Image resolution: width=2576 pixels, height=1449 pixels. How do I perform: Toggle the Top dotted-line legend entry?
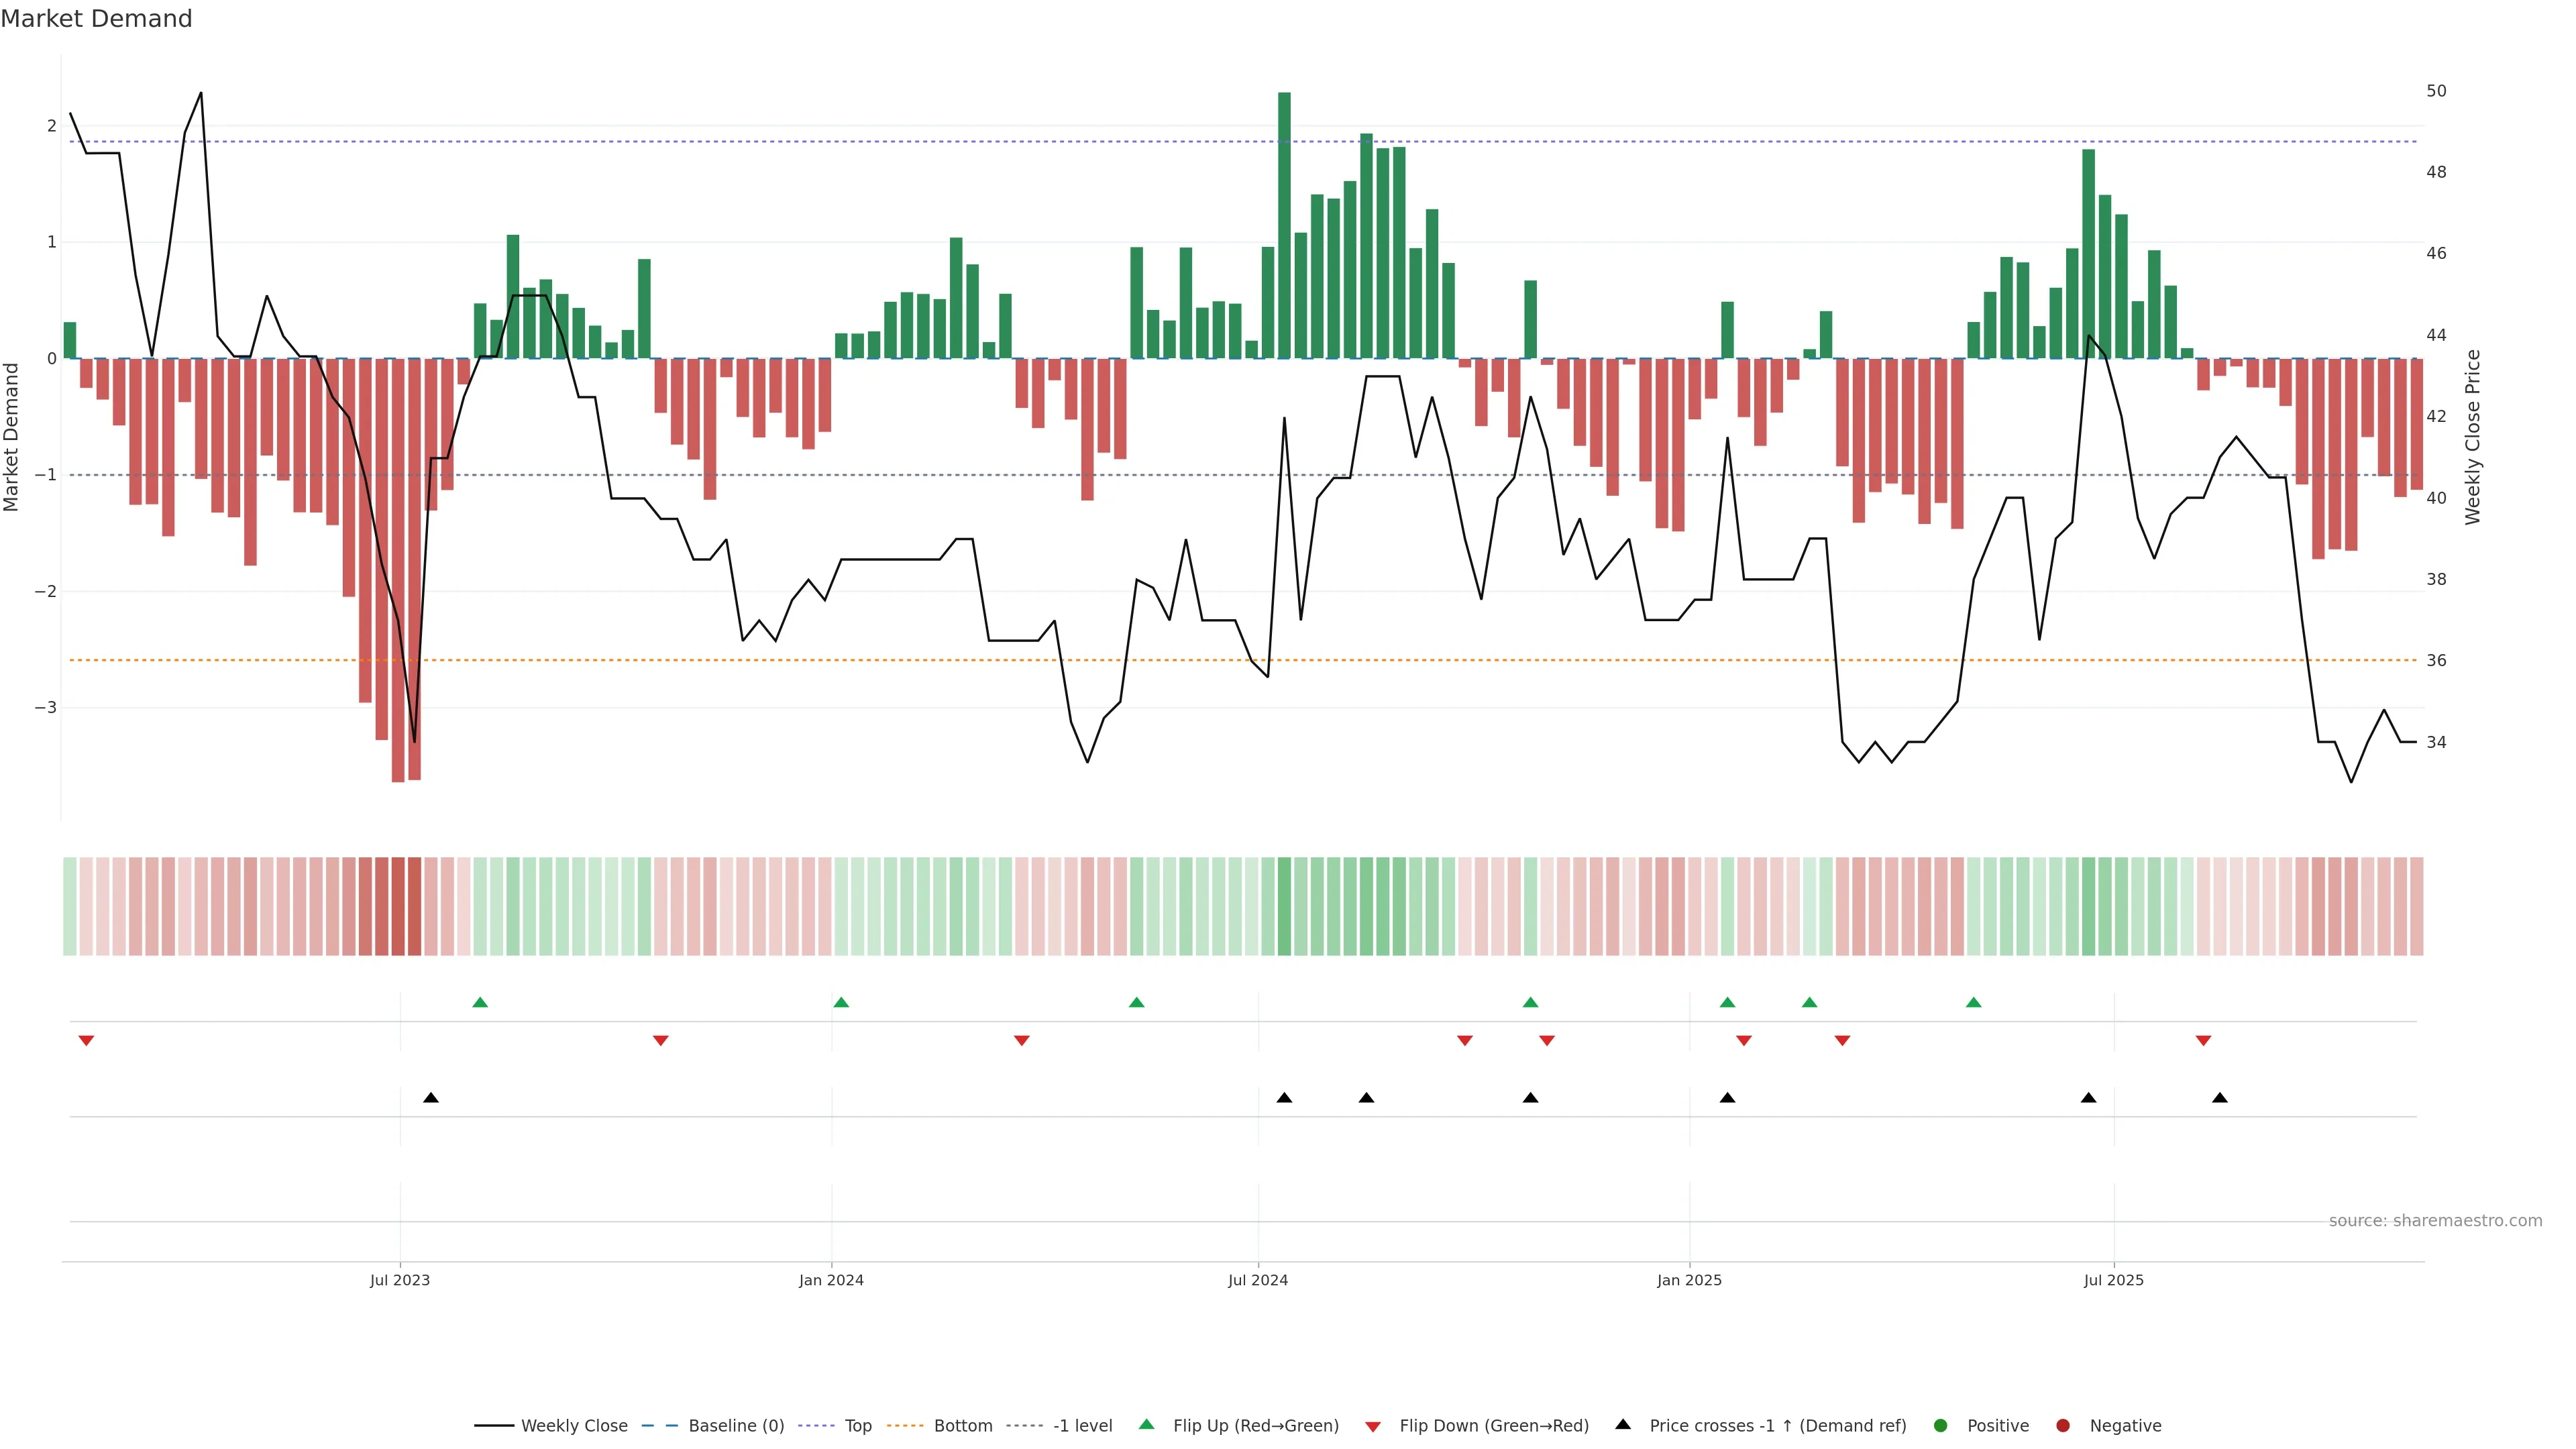(857, 1425)
